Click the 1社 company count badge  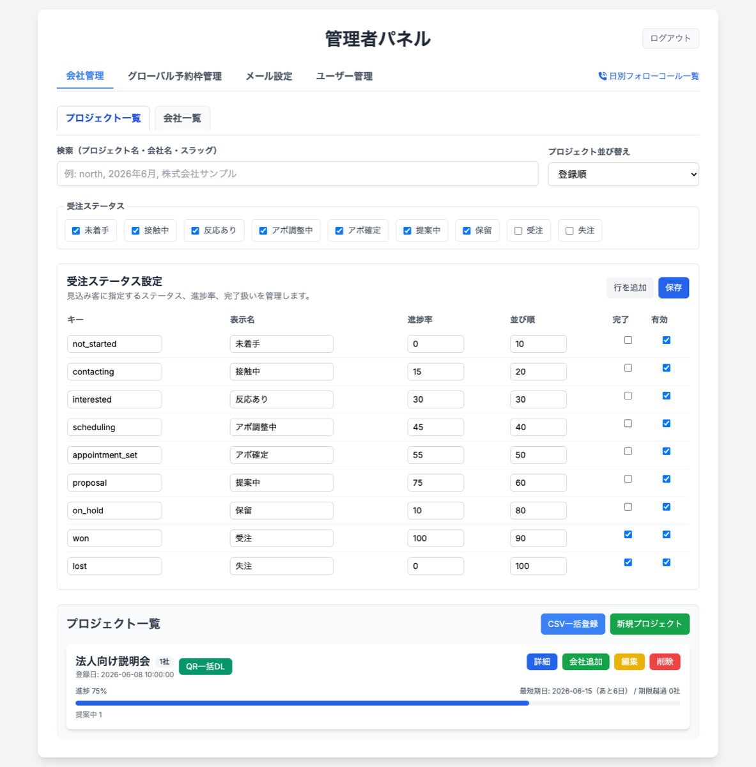pos(164,662)
